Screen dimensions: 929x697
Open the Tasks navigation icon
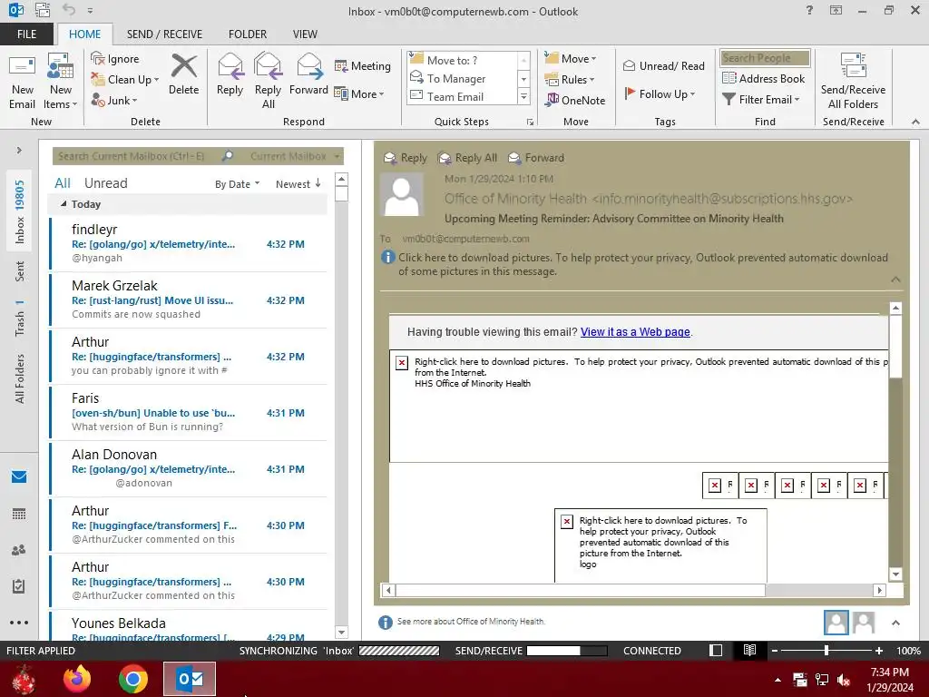tap(19, 586)
